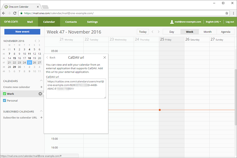
Task: Open the Settings tab
Action: click(92, 22)
